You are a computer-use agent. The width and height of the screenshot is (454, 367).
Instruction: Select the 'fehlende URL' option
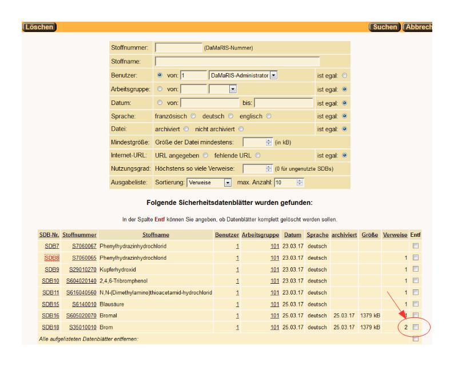point(258,155)
